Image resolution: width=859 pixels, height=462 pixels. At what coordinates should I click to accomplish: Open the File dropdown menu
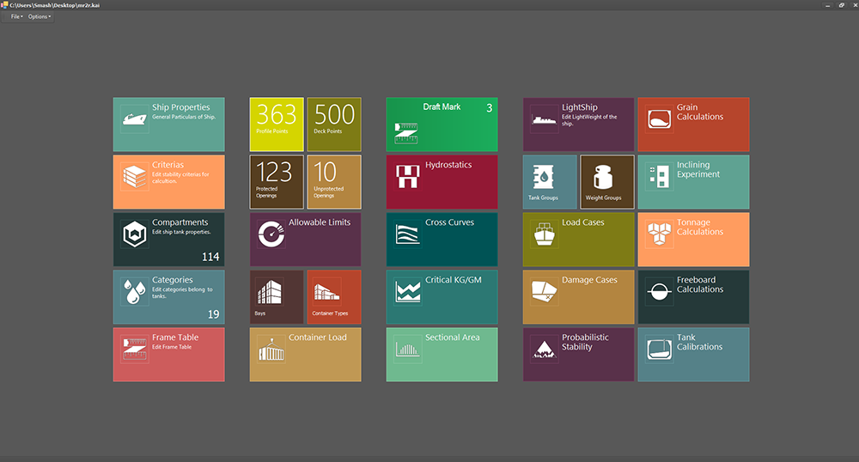pos(16,16)
